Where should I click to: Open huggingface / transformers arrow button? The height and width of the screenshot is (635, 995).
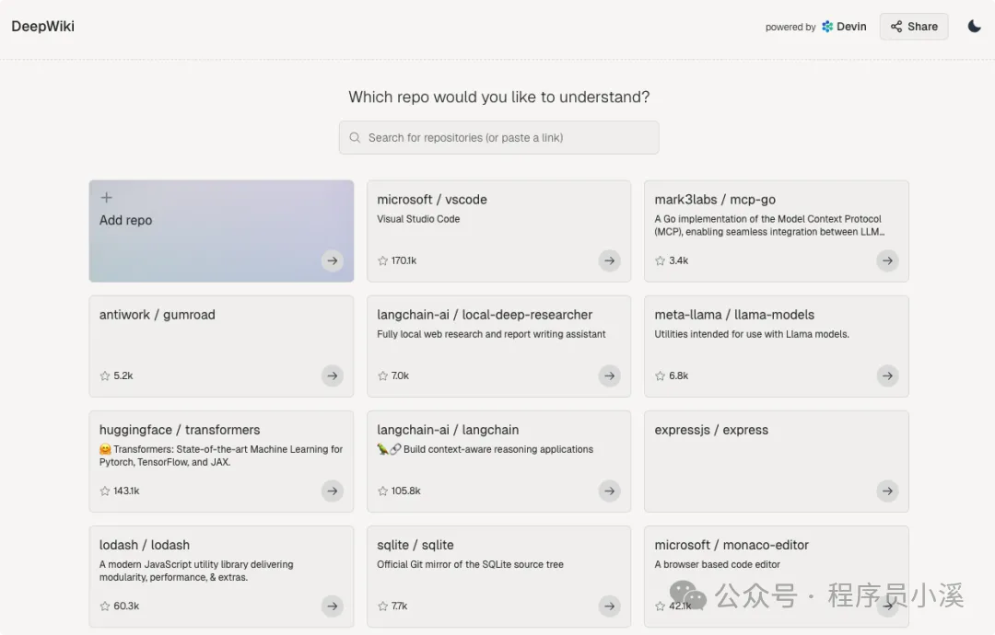pos(332,491)
